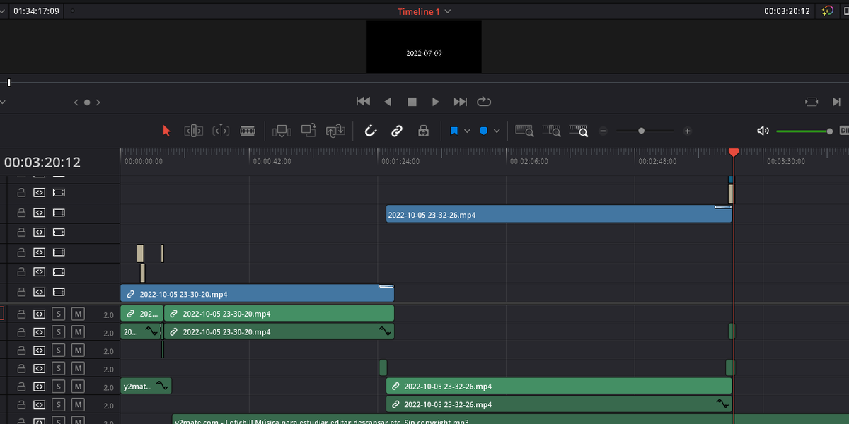Viewport: 849px width, 424px height.
Task: Toggle auto select on 2022-10-05 23-30-20.mp4 video track
Action: tap(40, 292)
